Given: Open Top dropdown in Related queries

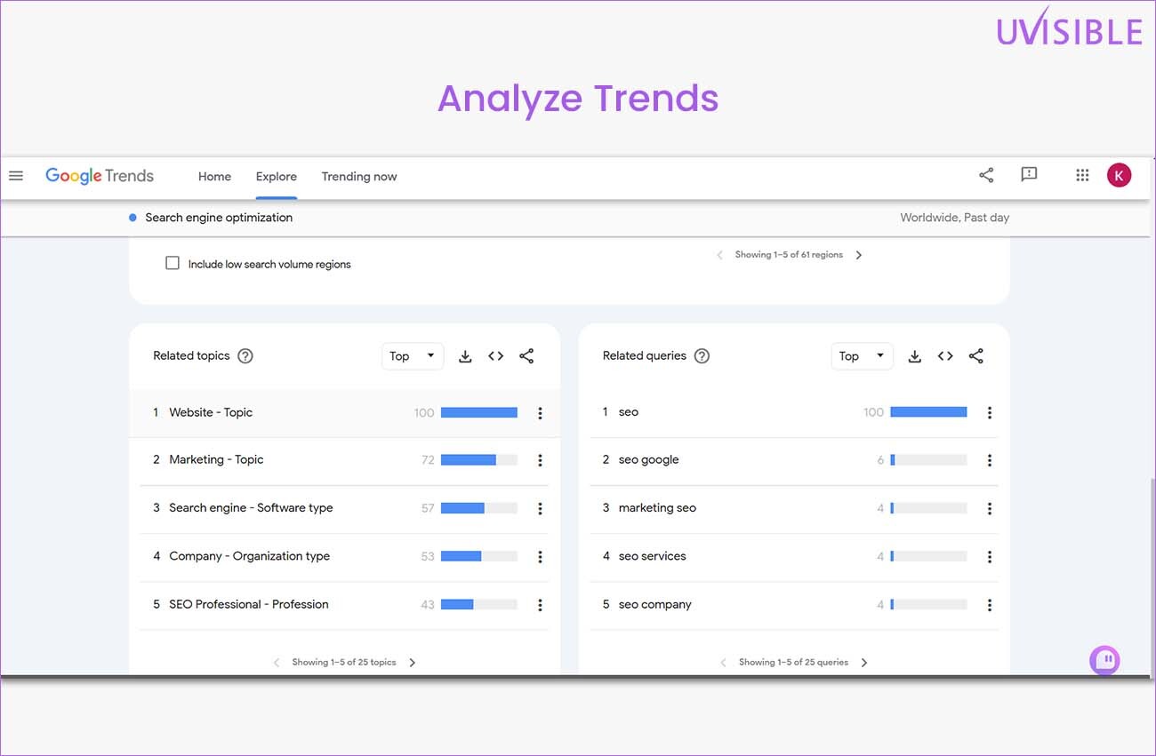Looking at the screenshot, I should point(862,356).
